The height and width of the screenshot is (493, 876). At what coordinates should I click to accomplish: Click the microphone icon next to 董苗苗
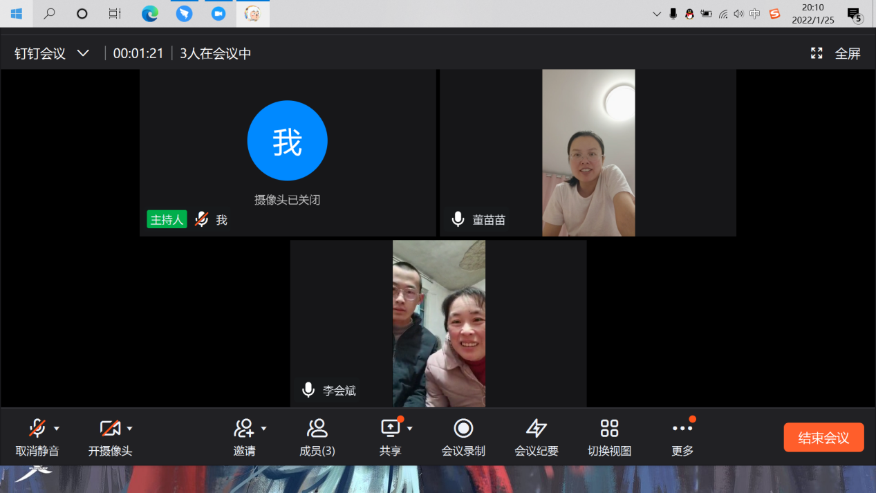458,219
